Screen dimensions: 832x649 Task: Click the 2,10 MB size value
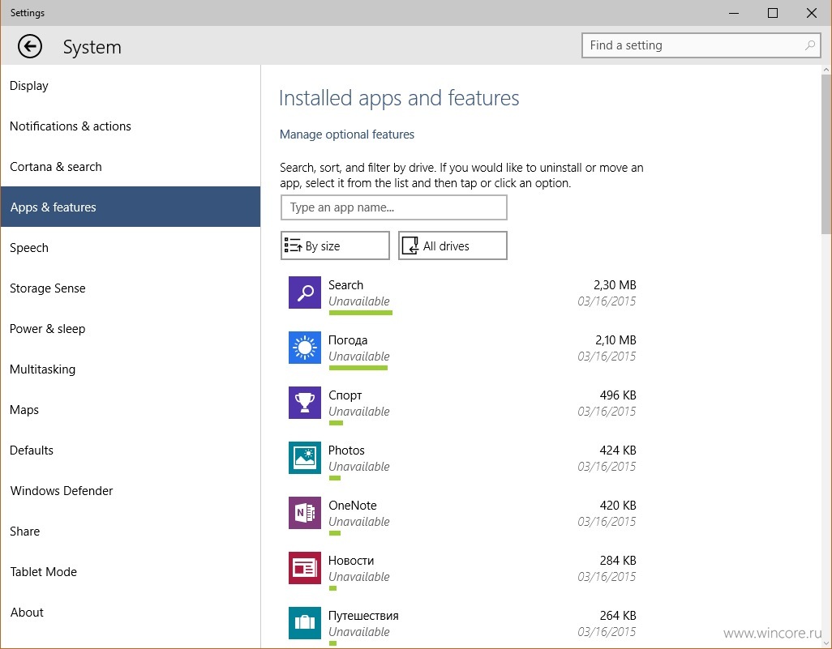[615, 340]
